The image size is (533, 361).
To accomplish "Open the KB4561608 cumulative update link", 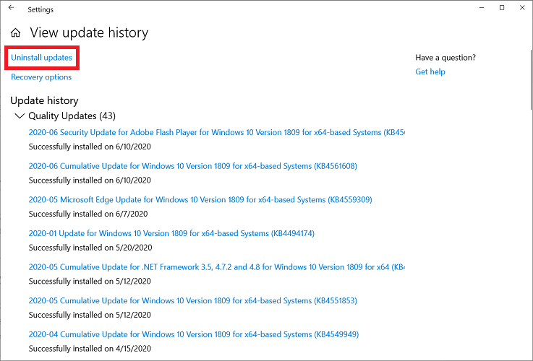I will click(192, 166).
